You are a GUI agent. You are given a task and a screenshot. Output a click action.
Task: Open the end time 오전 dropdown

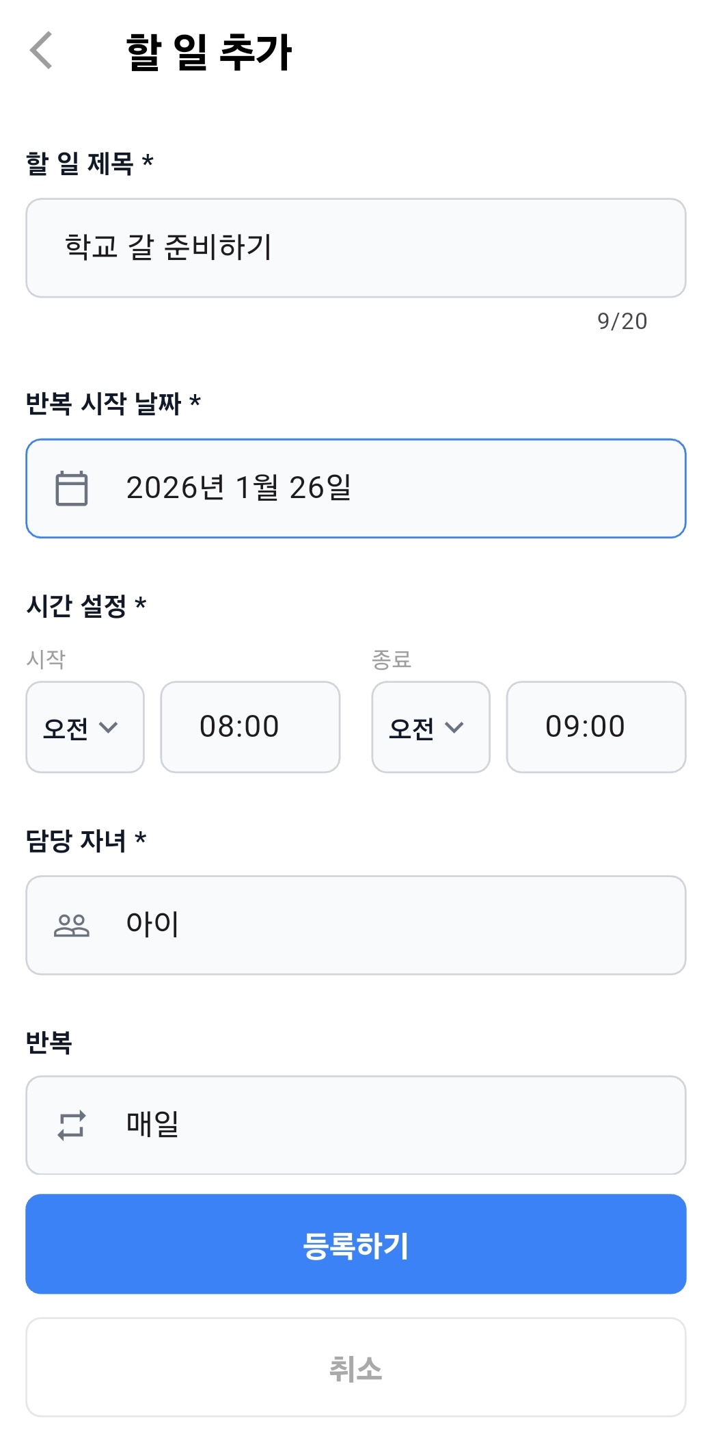click(x=430, y=727)
